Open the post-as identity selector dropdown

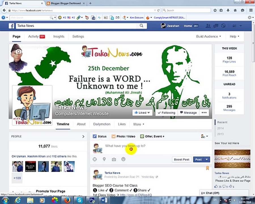pyautogui.click(x=204, y=136)
